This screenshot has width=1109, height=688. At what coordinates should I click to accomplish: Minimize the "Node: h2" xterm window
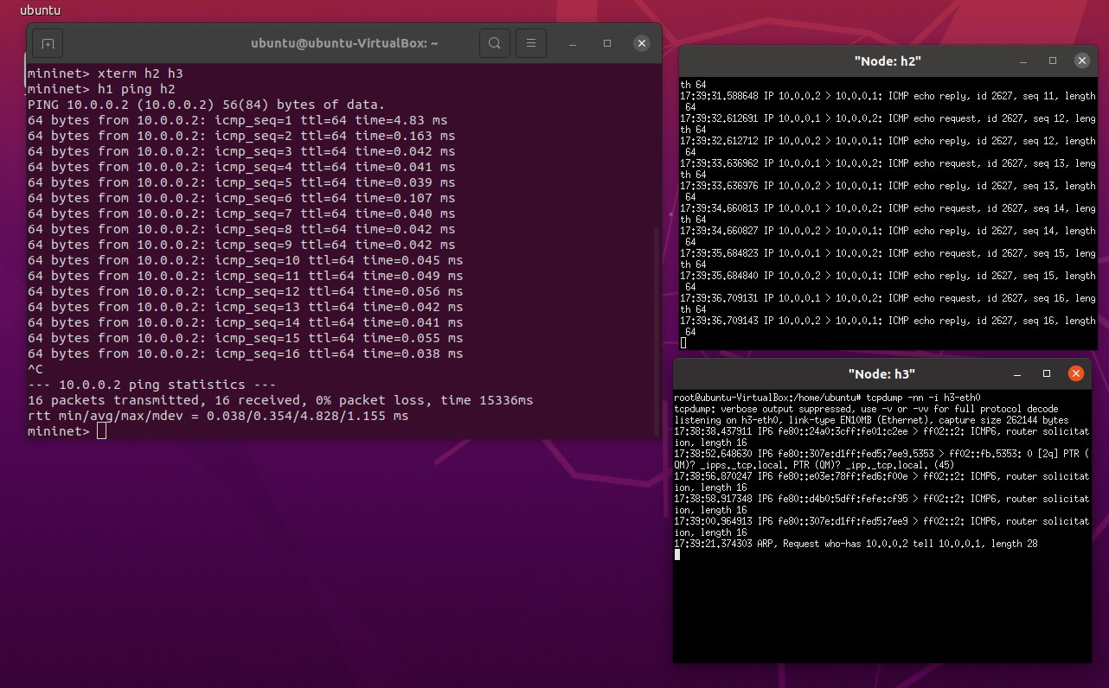coord(1023,61)
